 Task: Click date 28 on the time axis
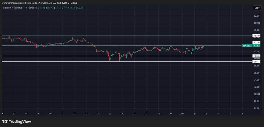(x=146, y=114)
